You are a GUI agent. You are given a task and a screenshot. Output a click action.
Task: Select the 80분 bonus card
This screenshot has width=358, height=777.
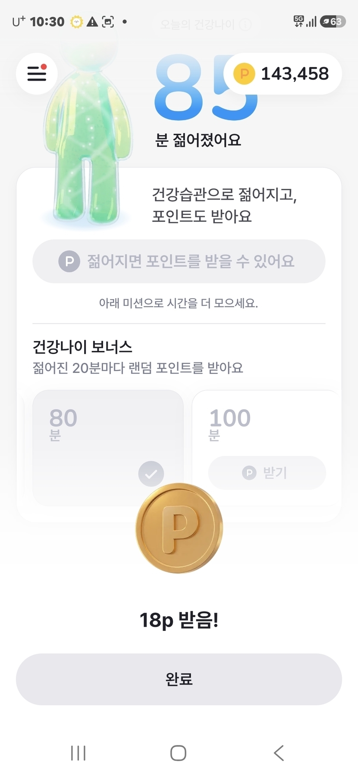point(108,448)
